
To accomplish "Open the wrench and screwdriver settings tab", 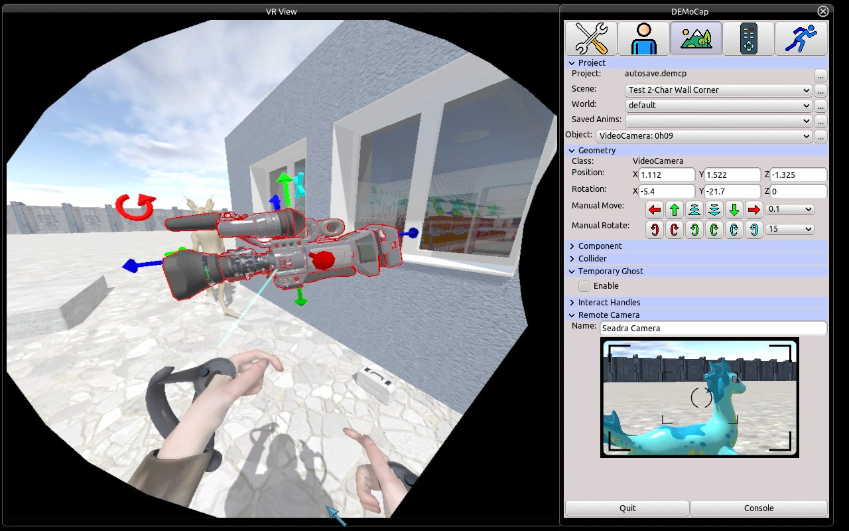I will (590, 38).
